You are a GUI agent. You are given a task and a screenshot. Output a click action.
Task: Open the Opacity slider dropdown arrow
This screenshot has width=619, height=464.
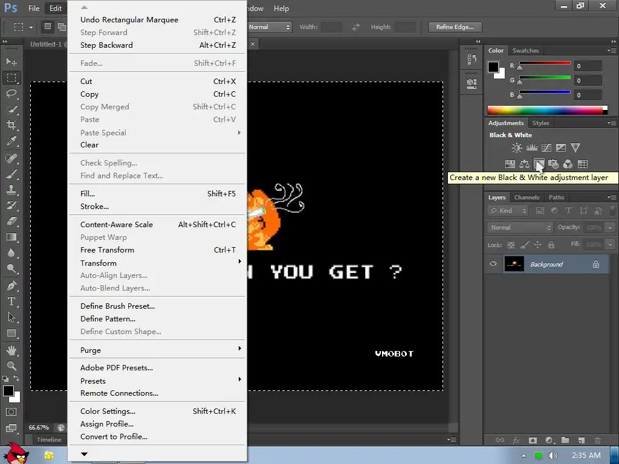pyautogui.click(x=611, y=228)
